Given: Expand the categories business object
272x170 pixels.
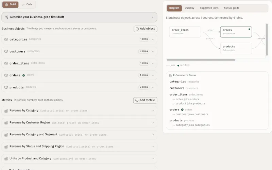Looking at the screenshot, I should [x=153, y=39].
